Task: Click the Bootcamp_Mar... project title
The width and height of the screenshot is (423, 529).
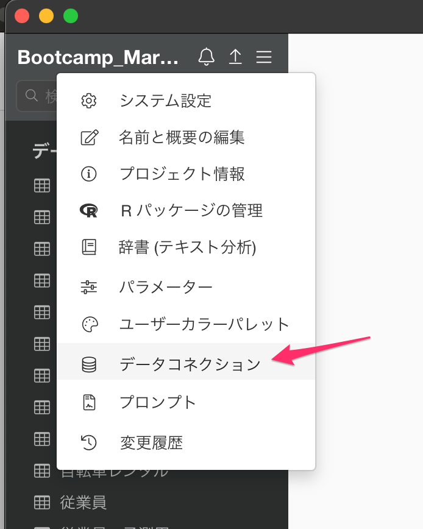Action: pyautogui.click(x=98, y=57)
